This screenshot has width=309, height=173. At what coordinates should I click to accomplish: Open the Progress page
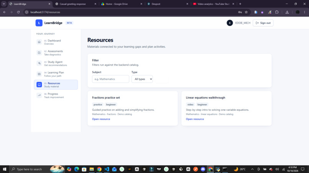(56, 95)
